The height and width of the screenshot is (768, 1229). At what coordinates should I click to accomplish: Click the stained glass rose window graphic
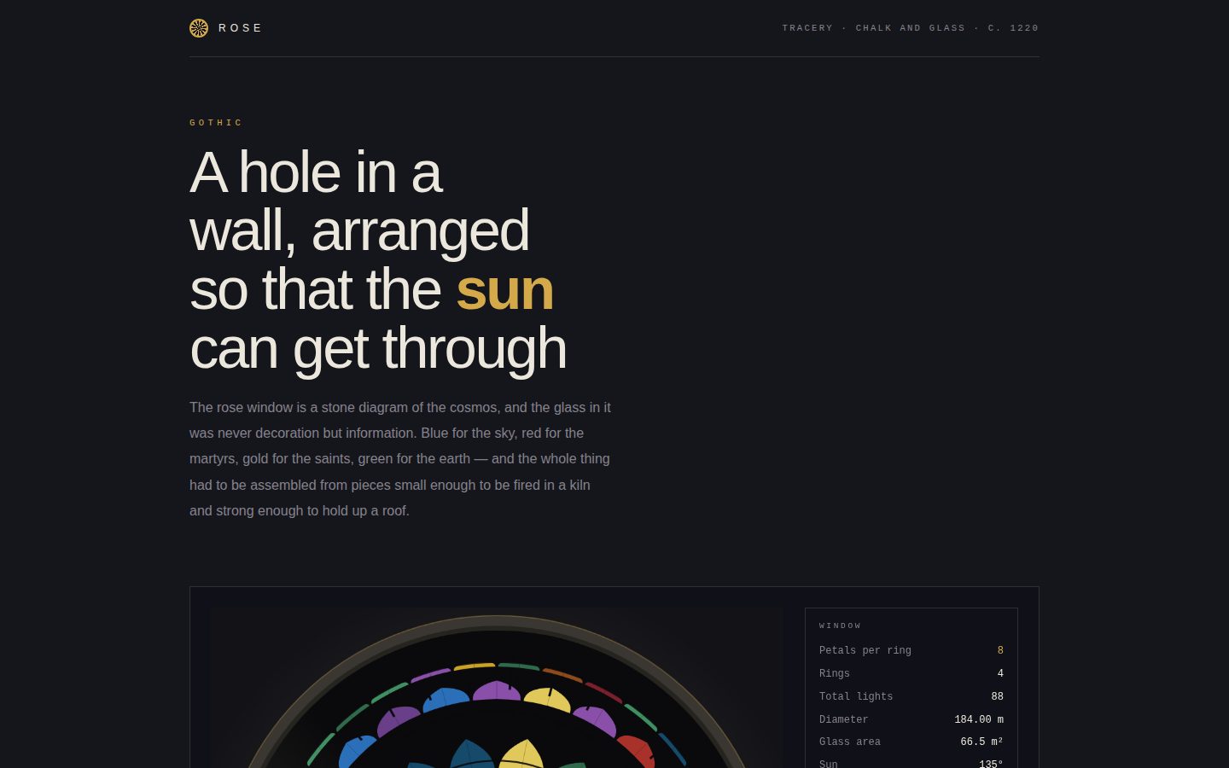(497, 688)
